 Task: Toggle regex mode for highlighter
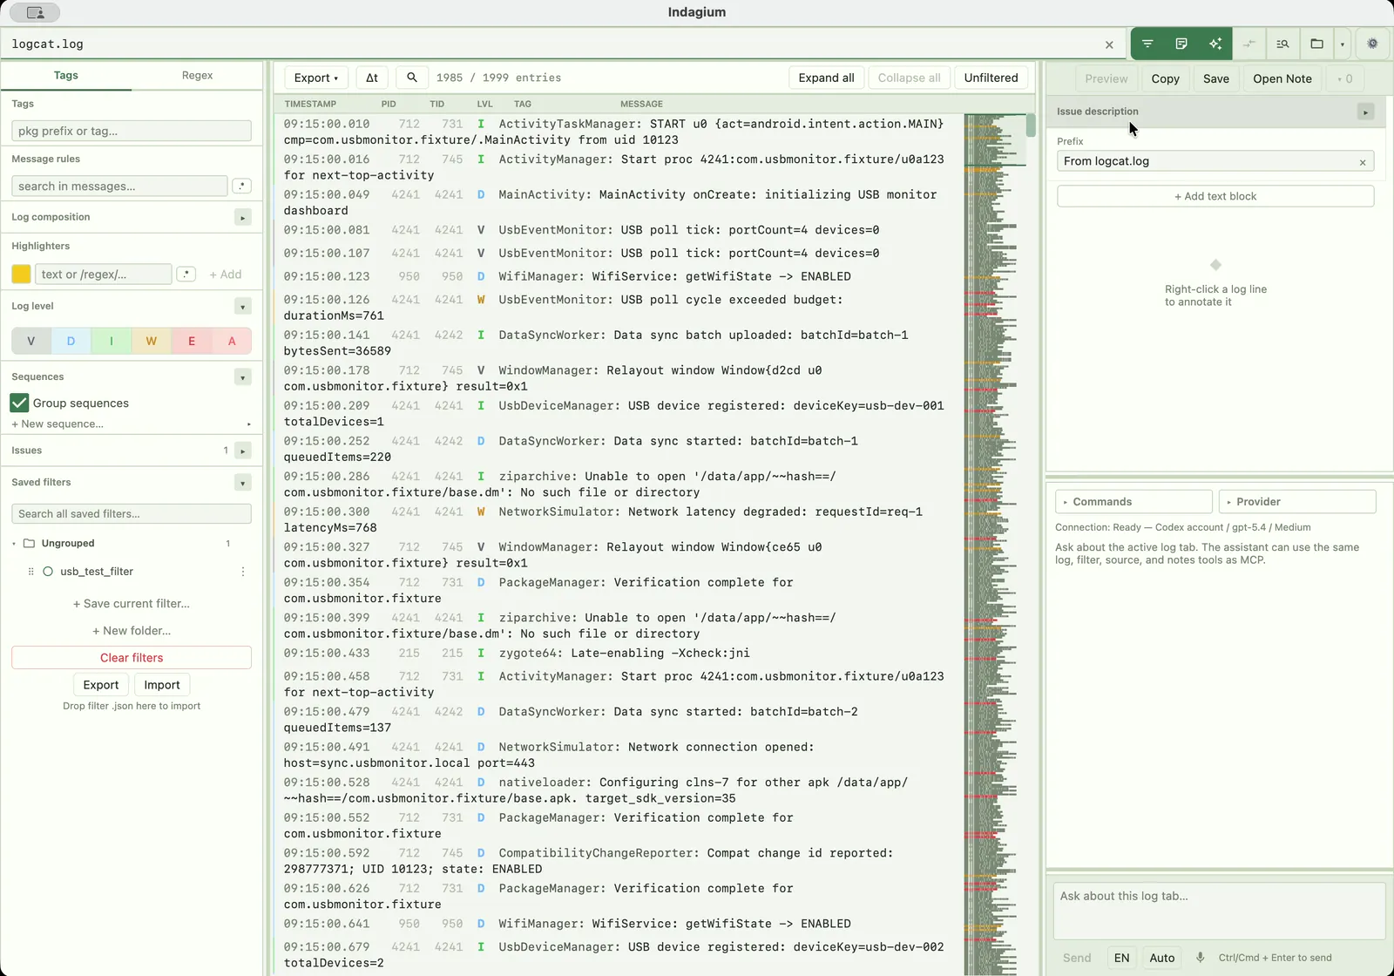(186, 274)
